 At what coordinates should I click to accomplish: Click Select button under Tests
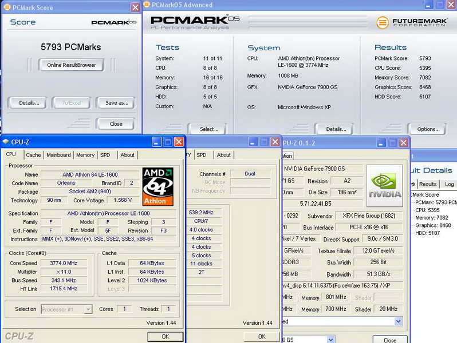208,129
